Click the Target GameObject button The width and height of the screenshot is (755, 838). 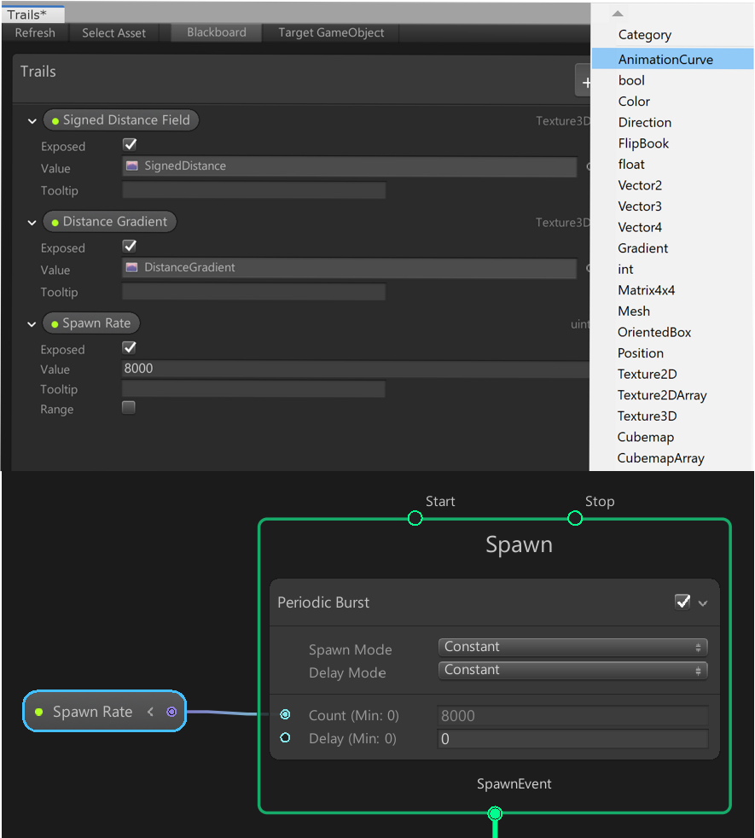(x=331, y=32)
